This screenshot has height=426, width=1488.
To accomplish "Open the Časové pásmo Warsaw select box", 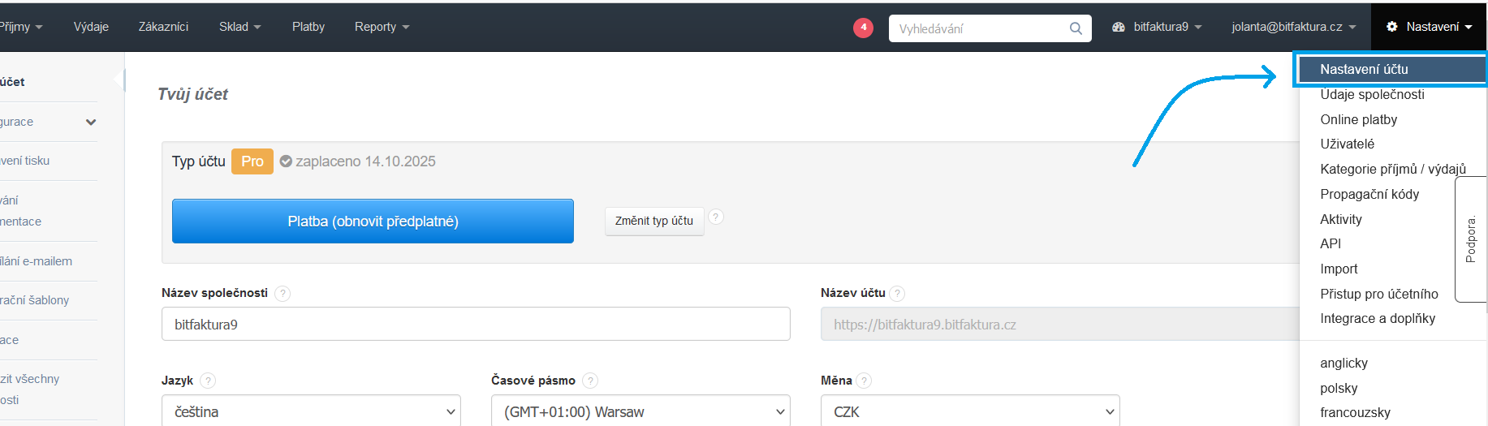I will tap(640, 411).
